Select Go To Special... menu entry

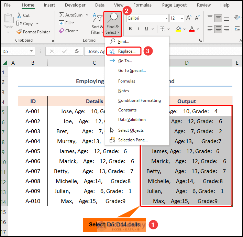pos(132,71)
